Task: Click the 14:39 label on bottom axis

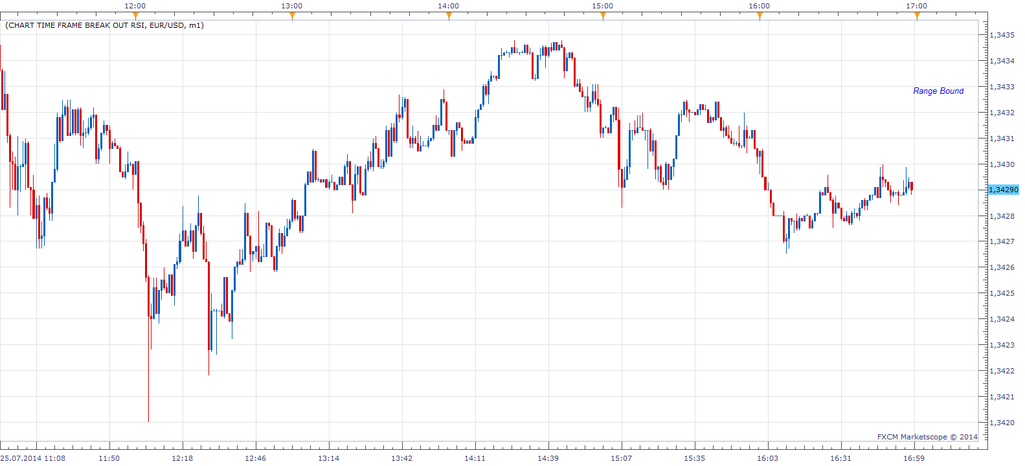Action: point(548,458)
